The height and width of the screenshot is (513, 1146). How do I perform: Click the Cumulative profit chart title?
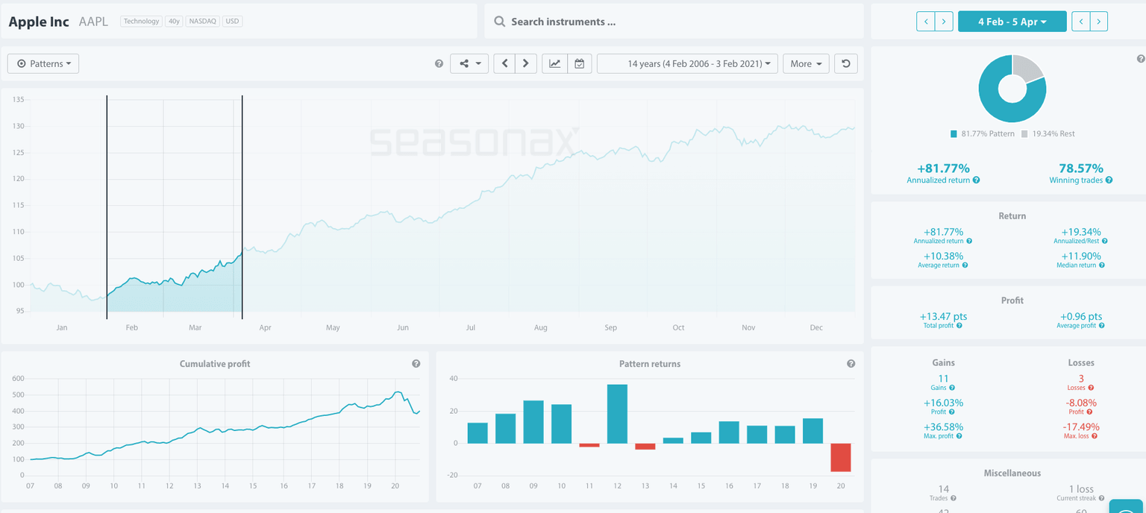coord(215,364)
